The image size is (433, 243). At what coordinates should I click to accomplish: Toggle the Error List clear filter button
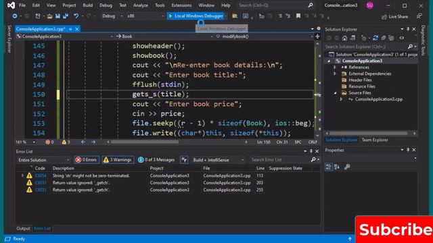coord(184,160)
